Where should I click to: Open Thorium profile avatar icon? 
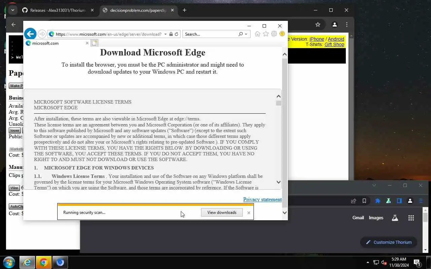tap(410, 201)
